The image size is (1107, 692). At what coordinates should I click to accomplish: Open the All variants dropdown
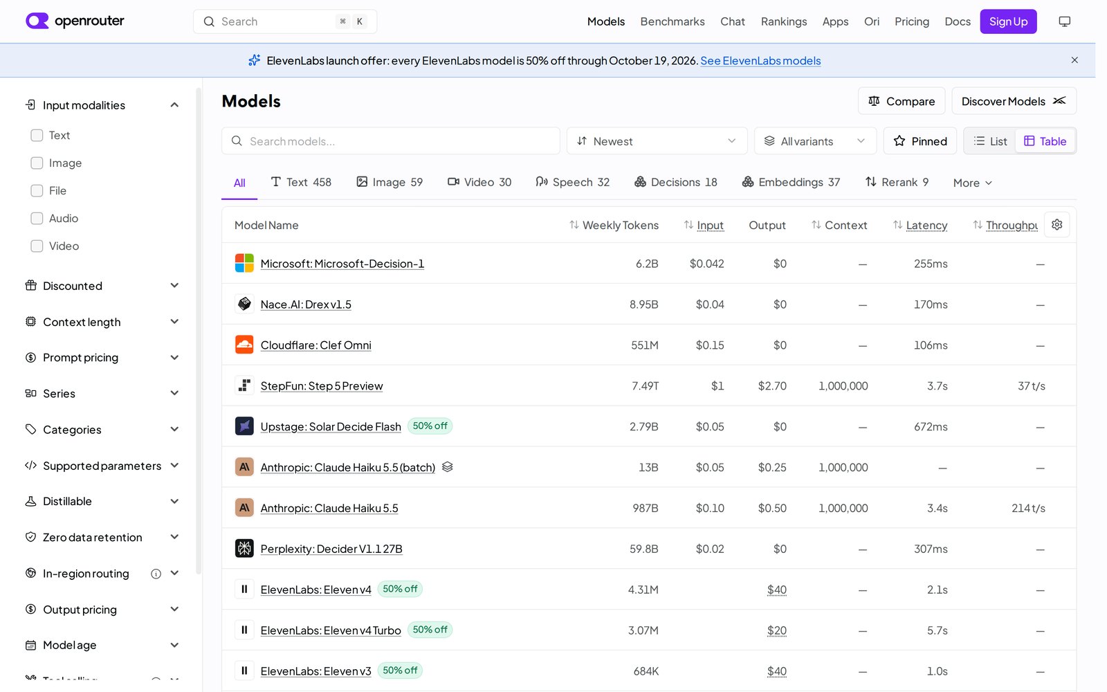point(815,141)
